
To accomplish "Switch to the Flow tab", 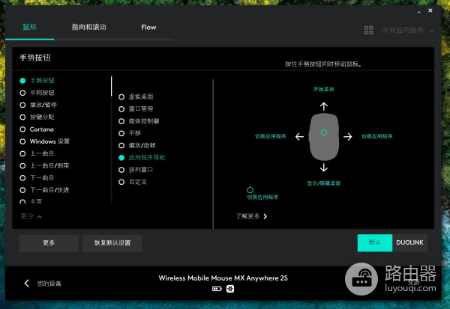I will [x=148, y=27].
